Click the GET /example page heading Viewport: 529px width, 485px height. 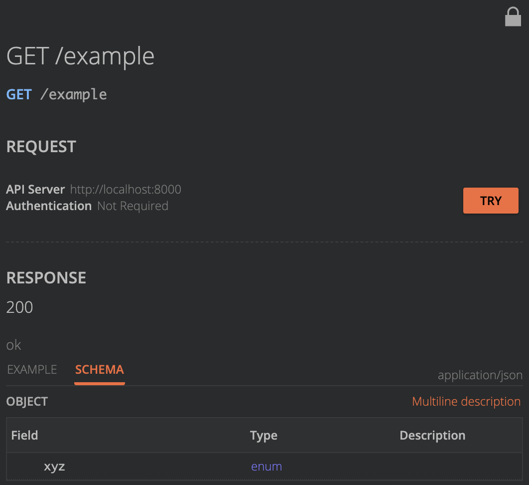point(80,56)
